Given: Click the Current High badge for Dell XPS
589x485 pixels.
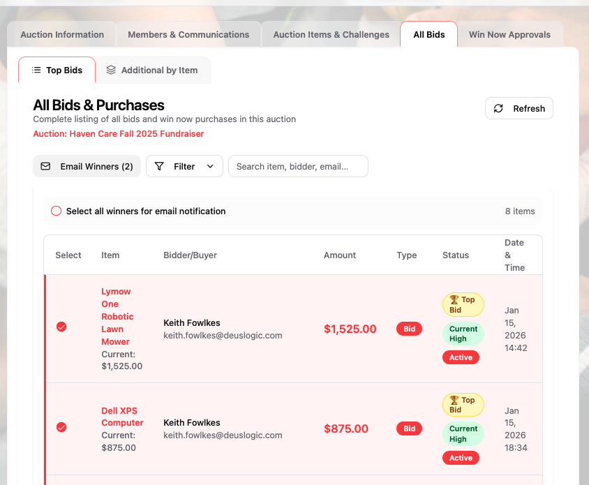Looking at the screenshot, I should tap(463, 434).
